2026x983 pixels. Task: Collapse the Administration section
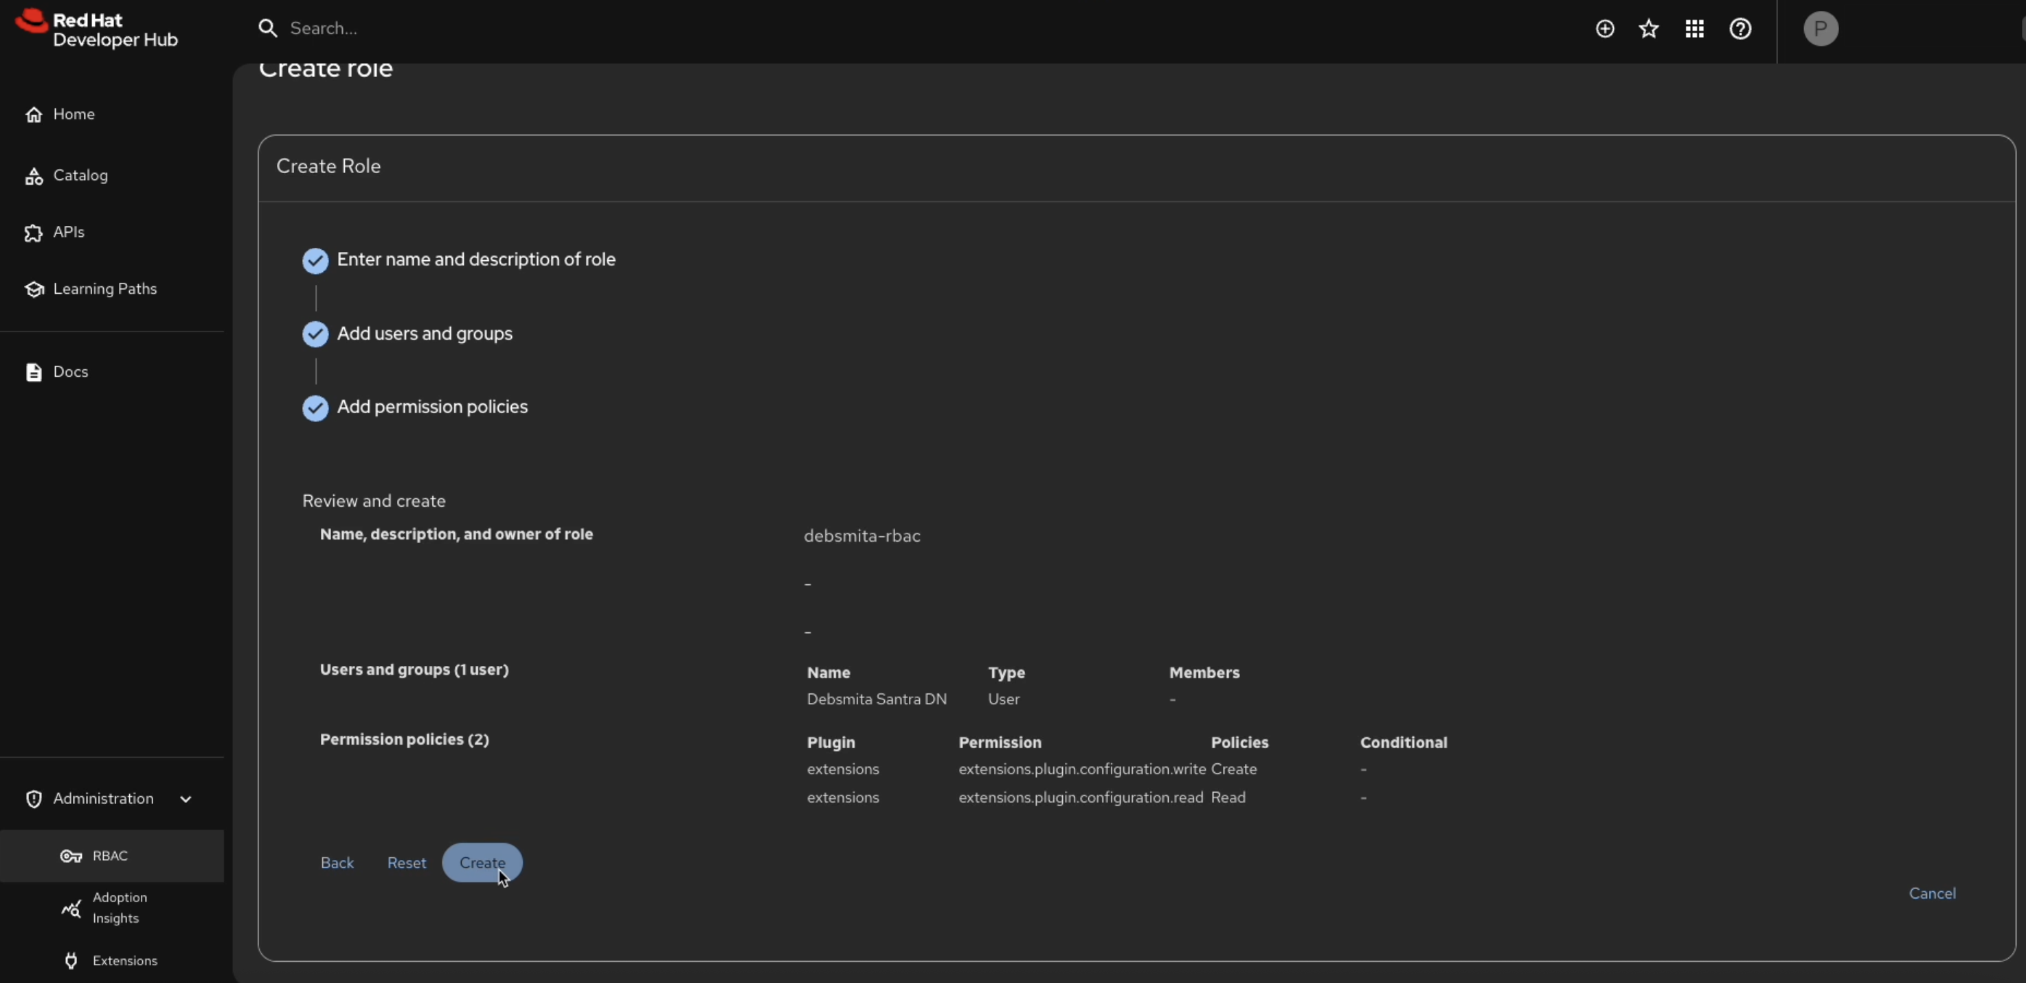(185, 798)
